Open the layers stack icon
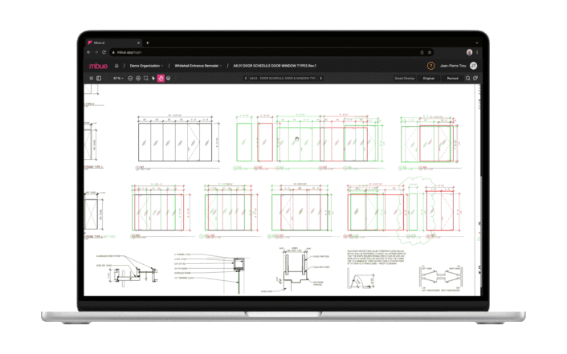The height and width of the screenshot is (354, 567). point(168,79)
